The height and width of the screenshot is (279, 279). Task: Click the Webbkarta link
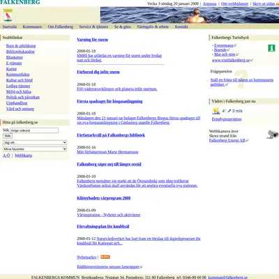(x=23, y=156)
